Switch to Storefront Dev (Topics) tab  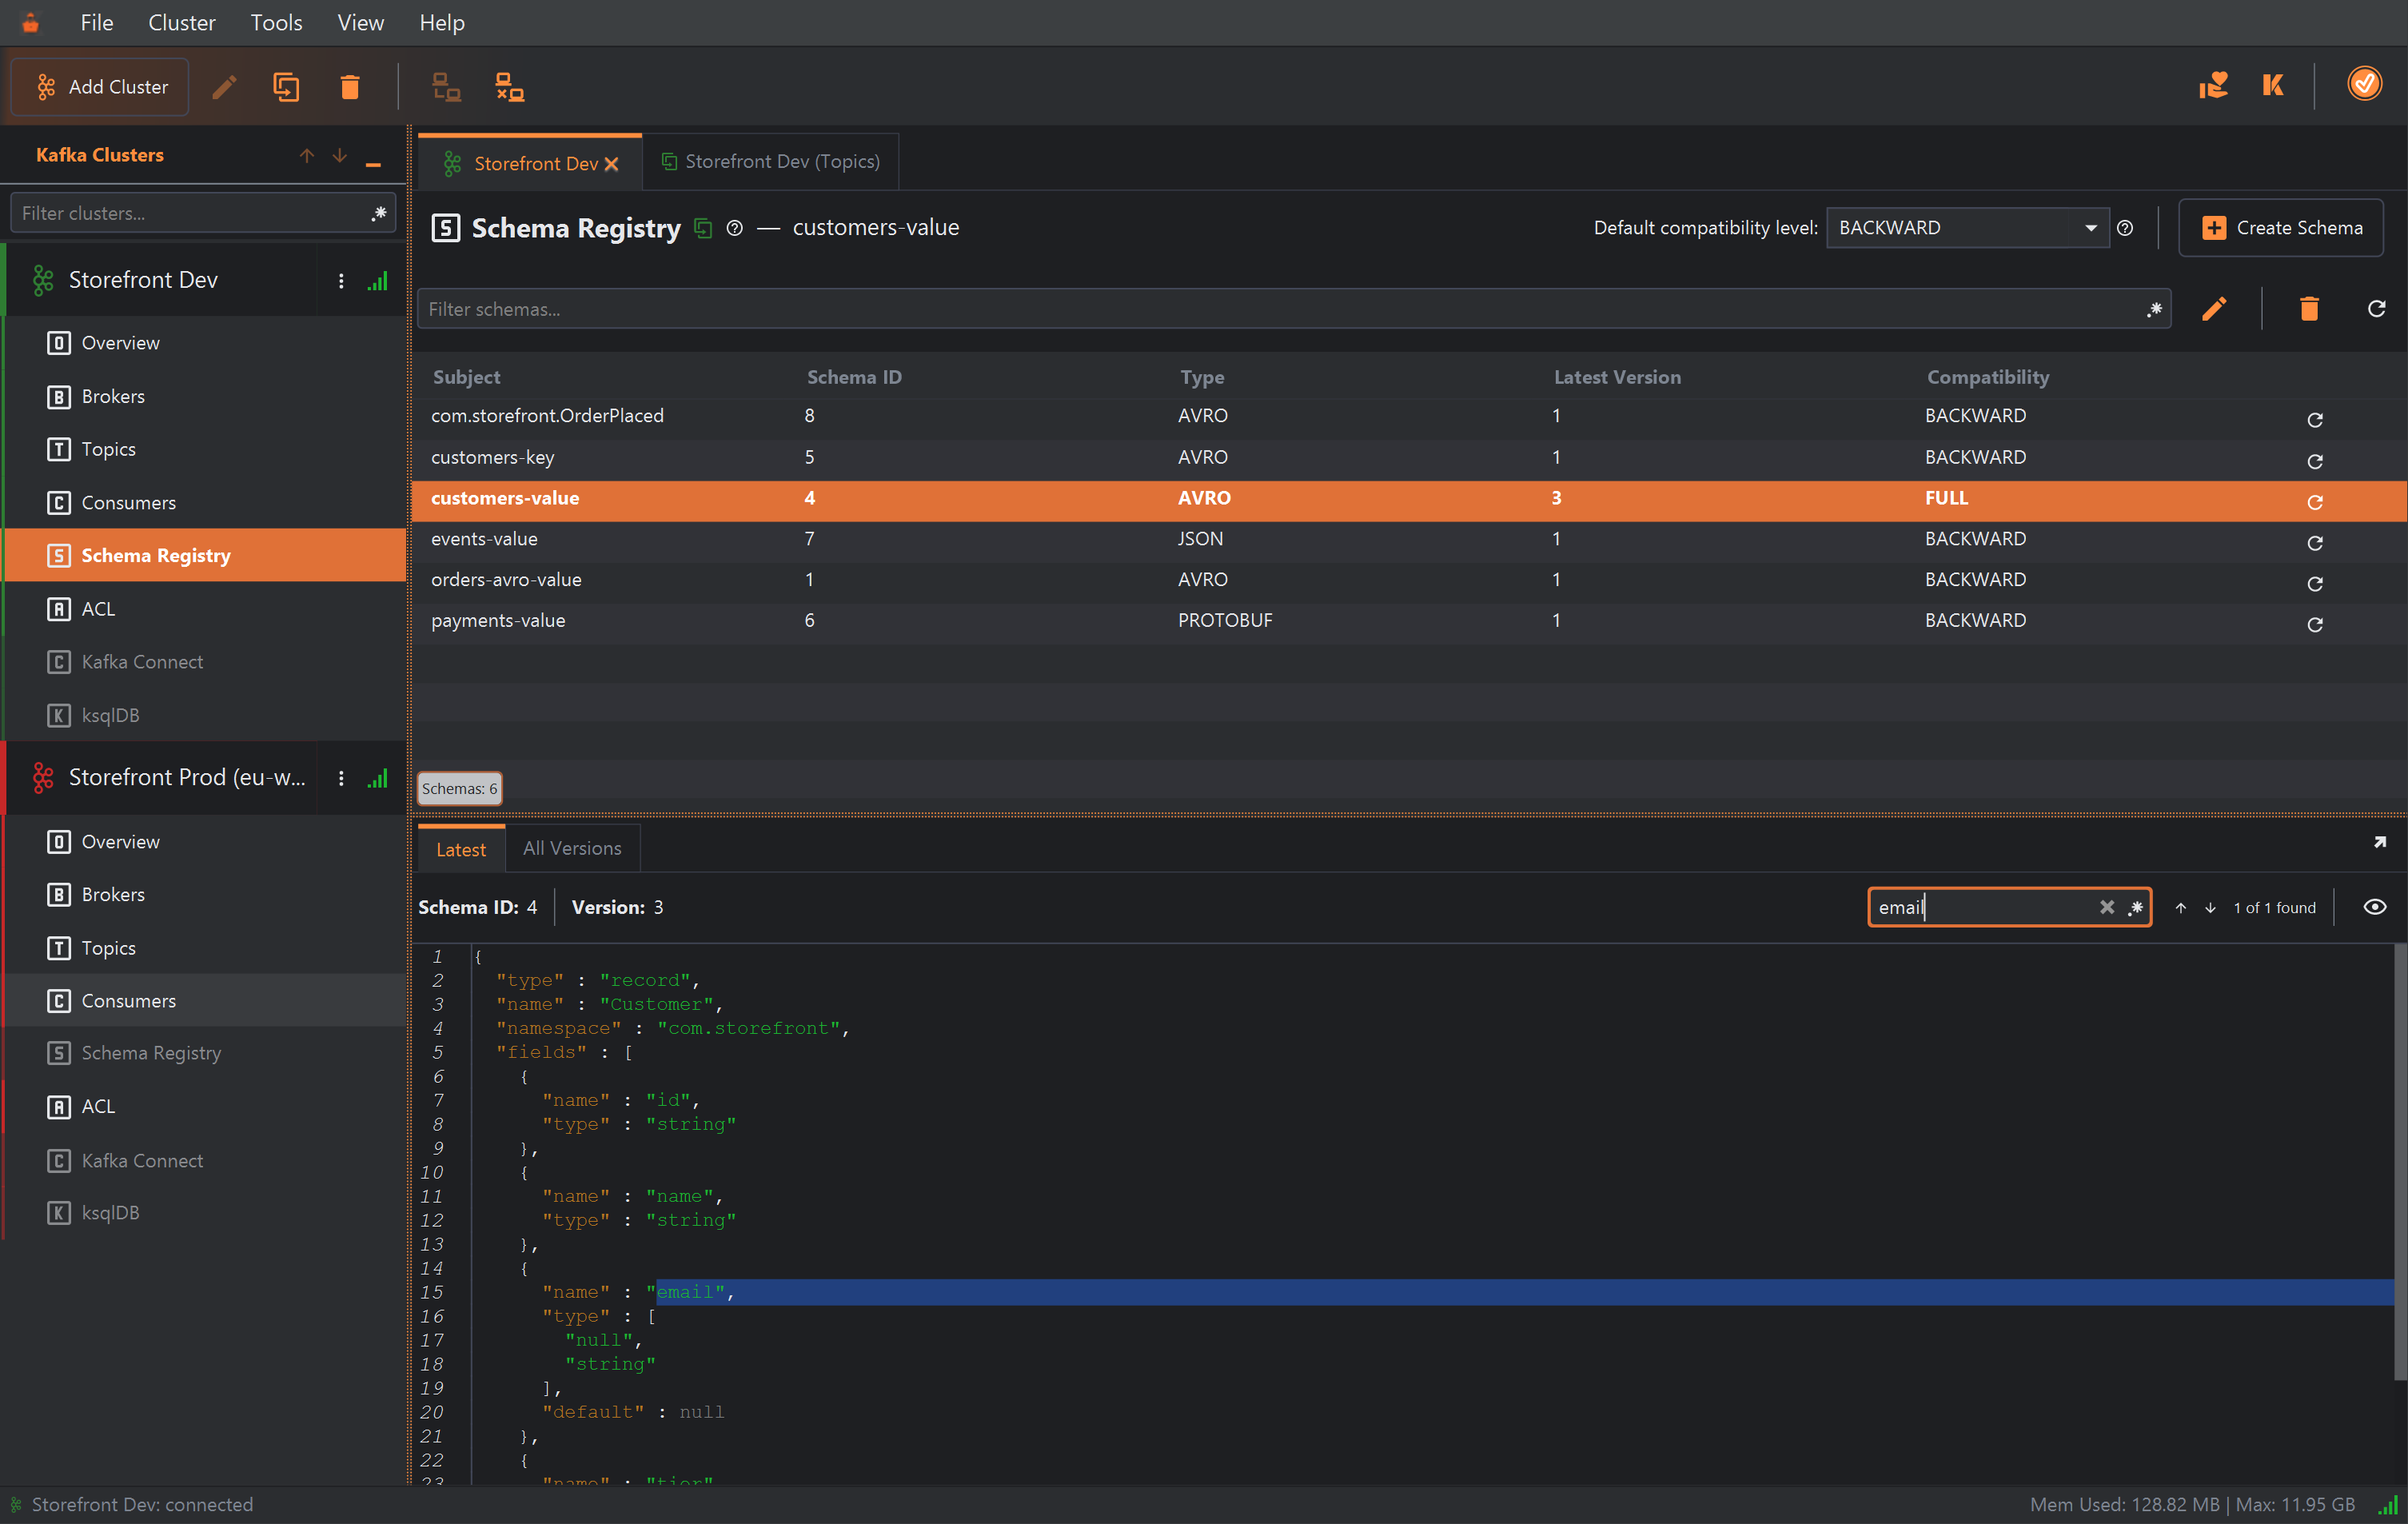pos(770,162)
